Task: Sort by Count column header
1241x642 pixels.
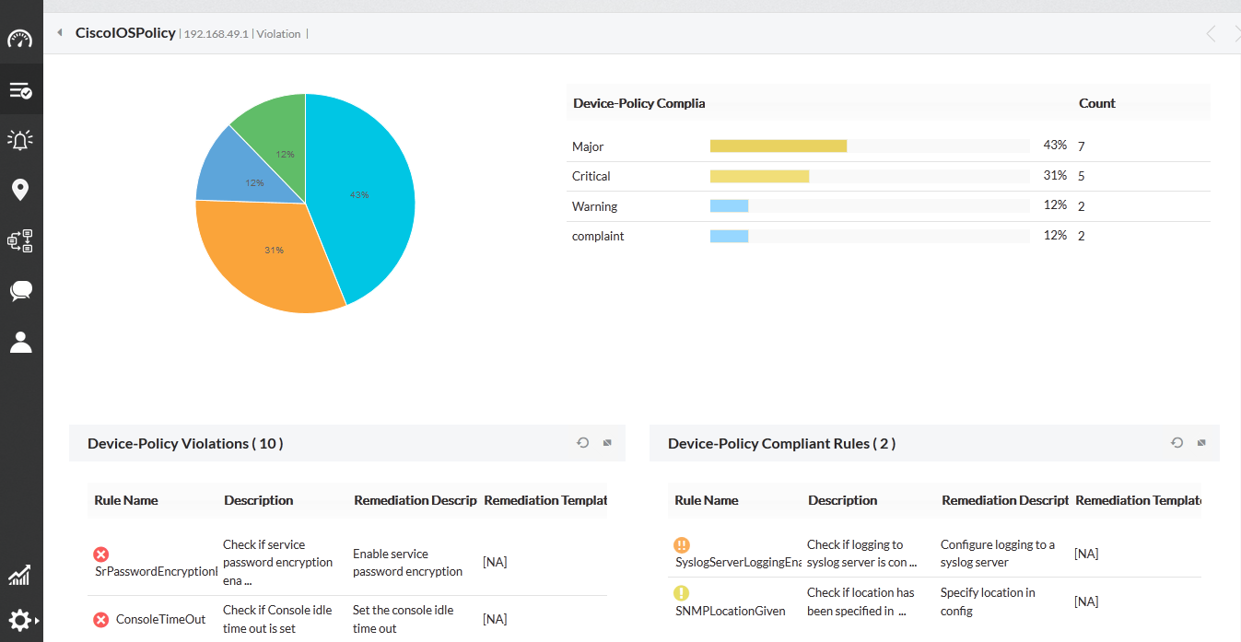Action: [x=1097, y=103]
